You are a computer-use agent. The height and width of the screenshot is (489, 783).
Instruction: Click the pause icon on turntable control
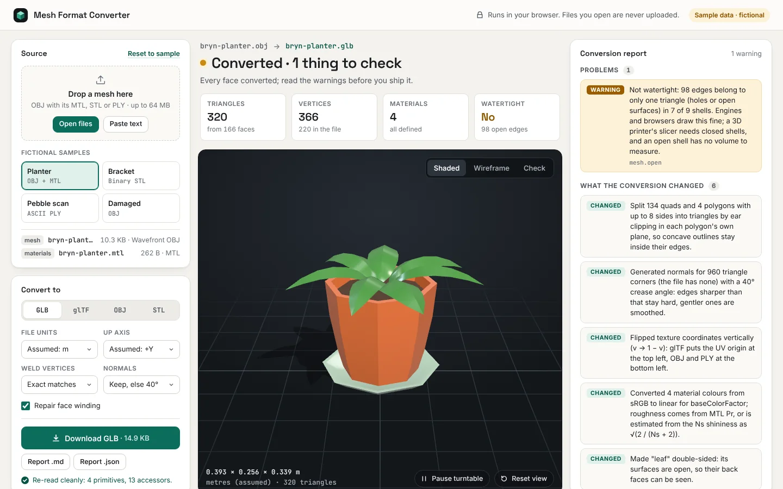(424, 479)
